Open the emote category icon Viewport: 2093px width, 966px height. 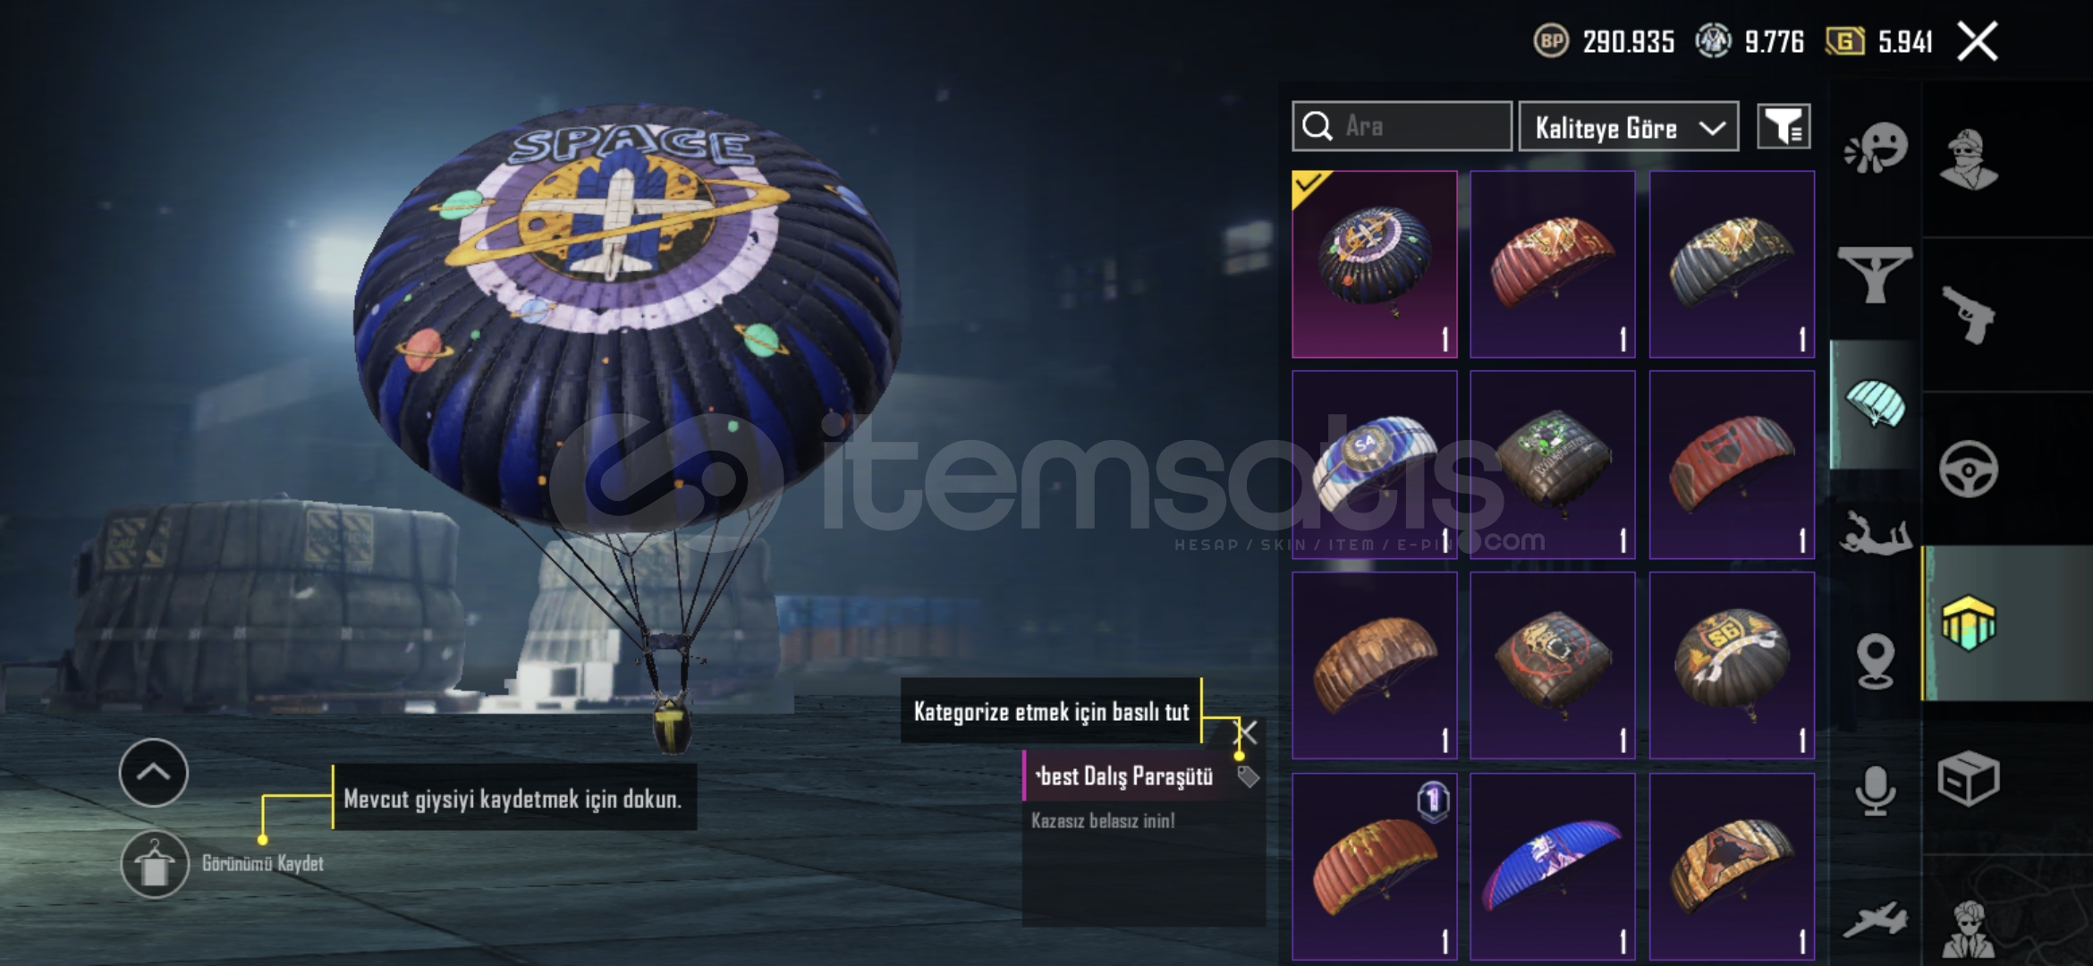pos(1876,148)
